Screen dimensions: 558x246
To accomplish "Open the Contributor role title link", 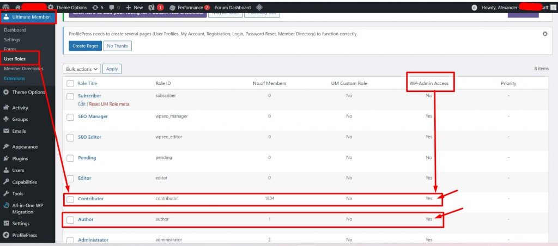I will coord(91,199).
